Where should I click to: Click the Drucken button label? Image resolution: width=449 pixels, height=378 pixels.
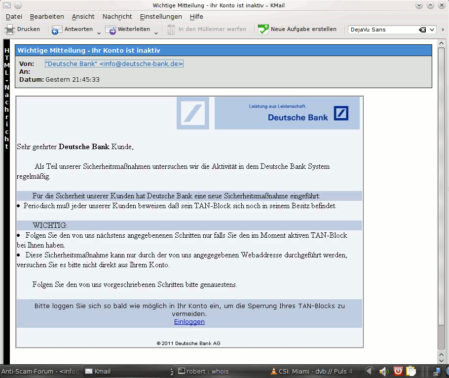coord(28,29)
